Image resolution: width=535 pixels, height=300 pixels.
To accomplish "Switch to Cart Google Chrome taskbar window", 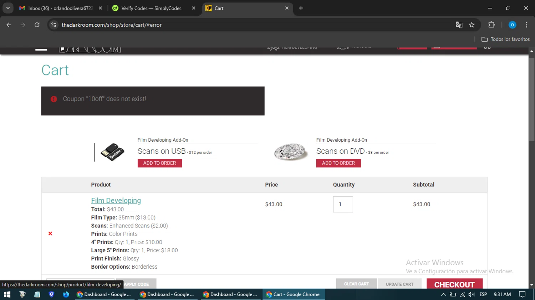I will coord(294,294).
